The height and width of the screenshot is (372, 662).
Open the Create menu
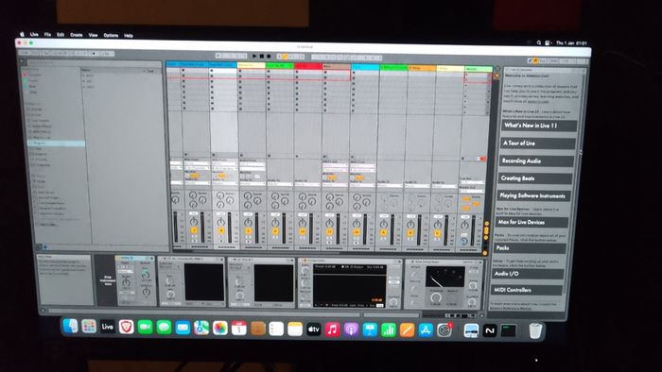pyautogui.click(x=76, y=35)
